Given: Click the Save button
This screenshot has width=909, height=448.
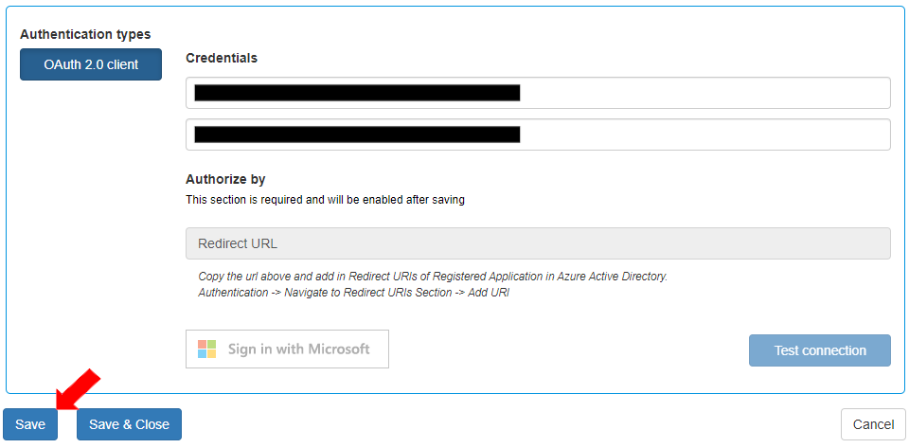Looking at the screenshot, I should [x=30, y=424].
